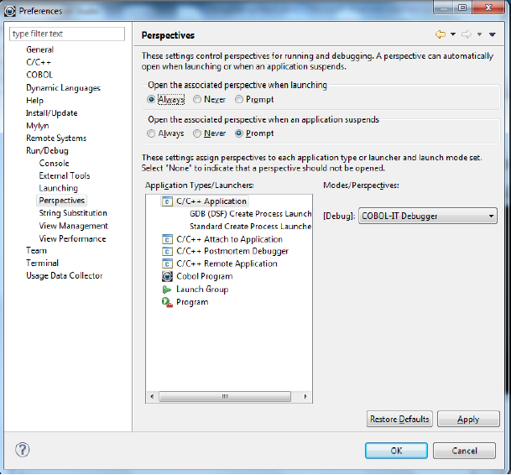Select Team in the preferences tree
The height and width of the screenshot is (475, 511).
tap(37, 251)
